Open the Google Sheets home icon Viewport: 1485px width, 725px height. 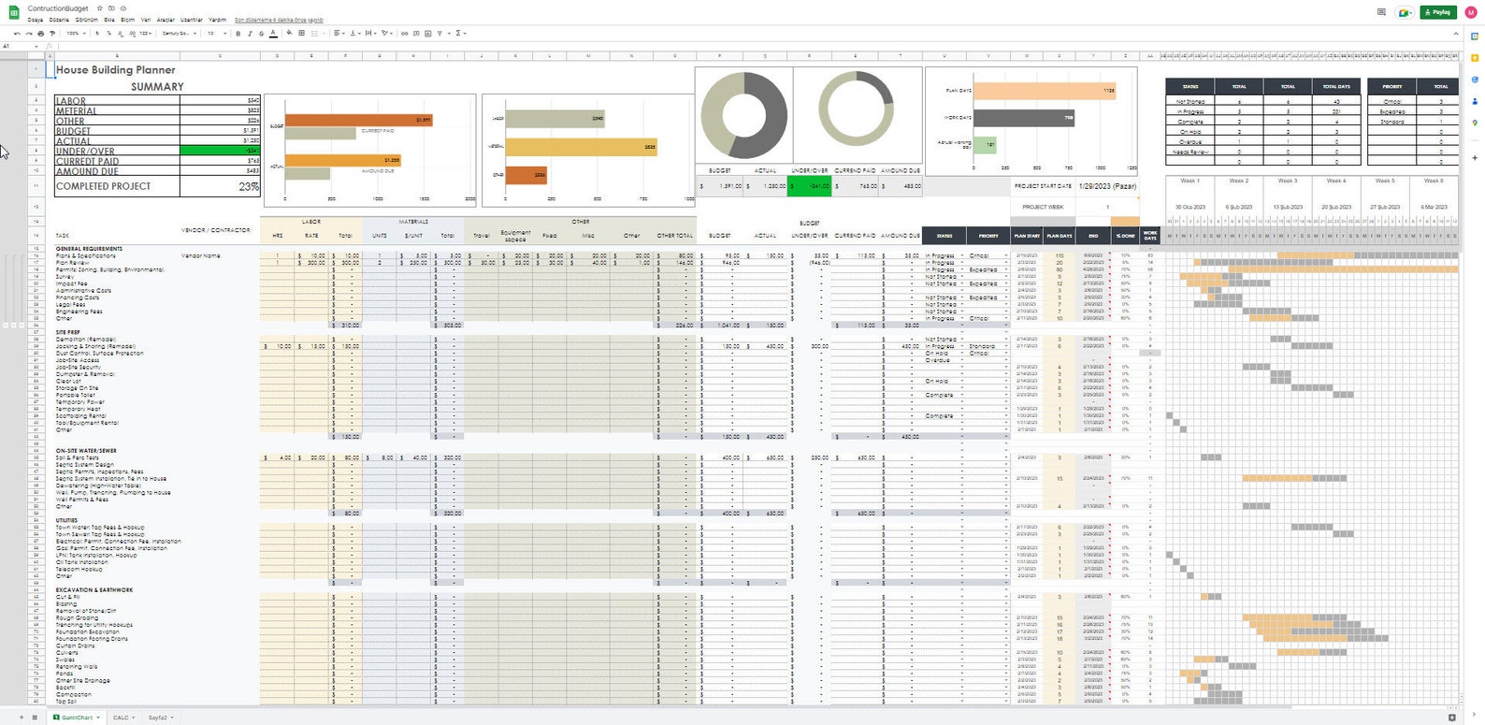pos(14,13)
